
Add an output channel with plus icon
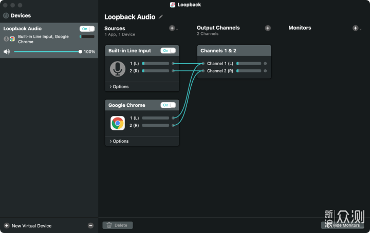[x=268, y=28]
